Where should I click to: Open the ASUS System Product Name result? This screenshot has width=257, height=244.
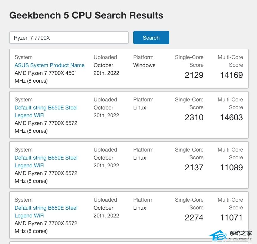pos(49,65)
